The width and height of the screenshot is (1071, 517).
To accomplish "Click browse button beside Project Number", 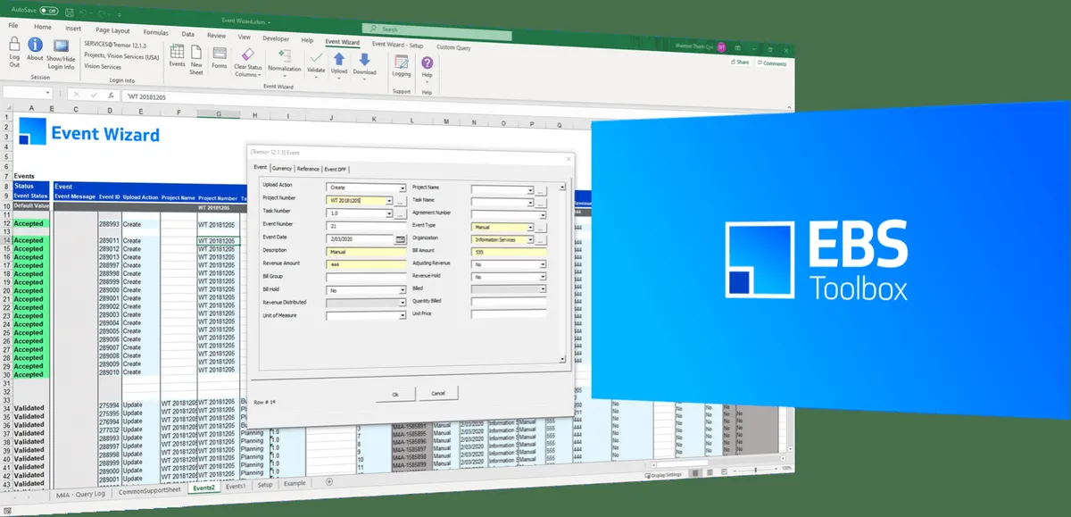I will coord(401,202).
